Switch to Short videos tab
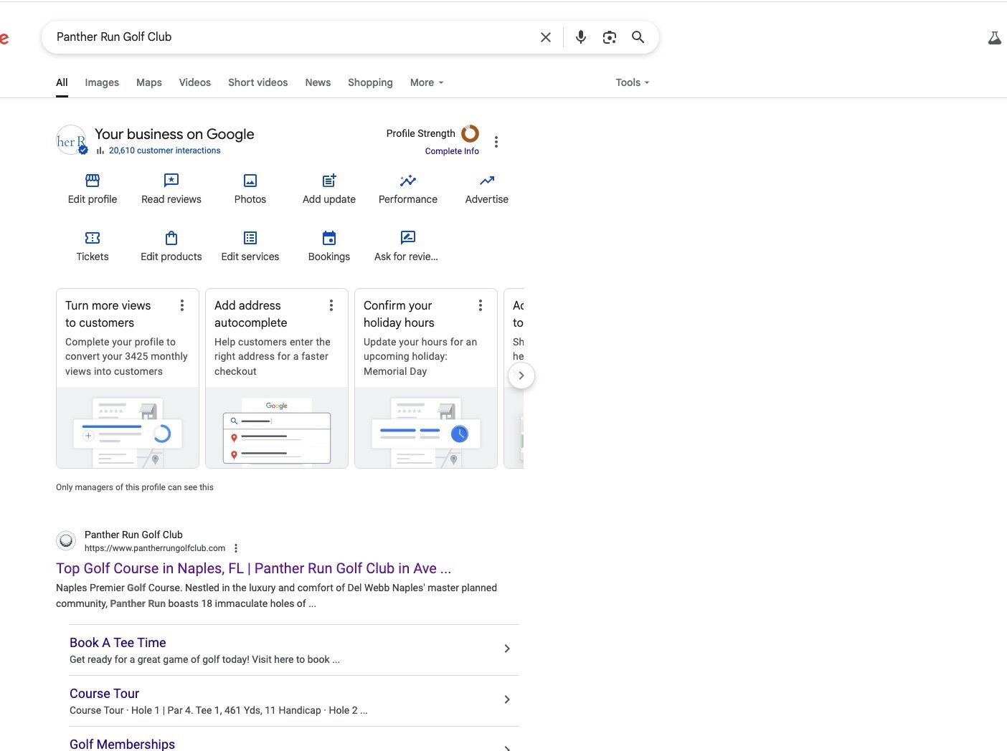This screenshot has width=1007, height=751. [x=257, y=82]
